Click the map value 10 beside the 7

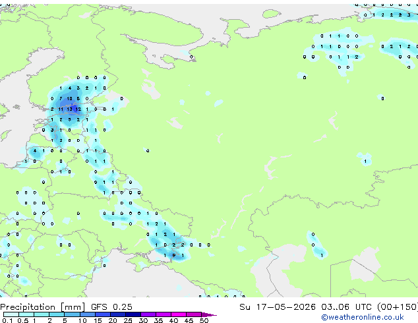point(69,99)
